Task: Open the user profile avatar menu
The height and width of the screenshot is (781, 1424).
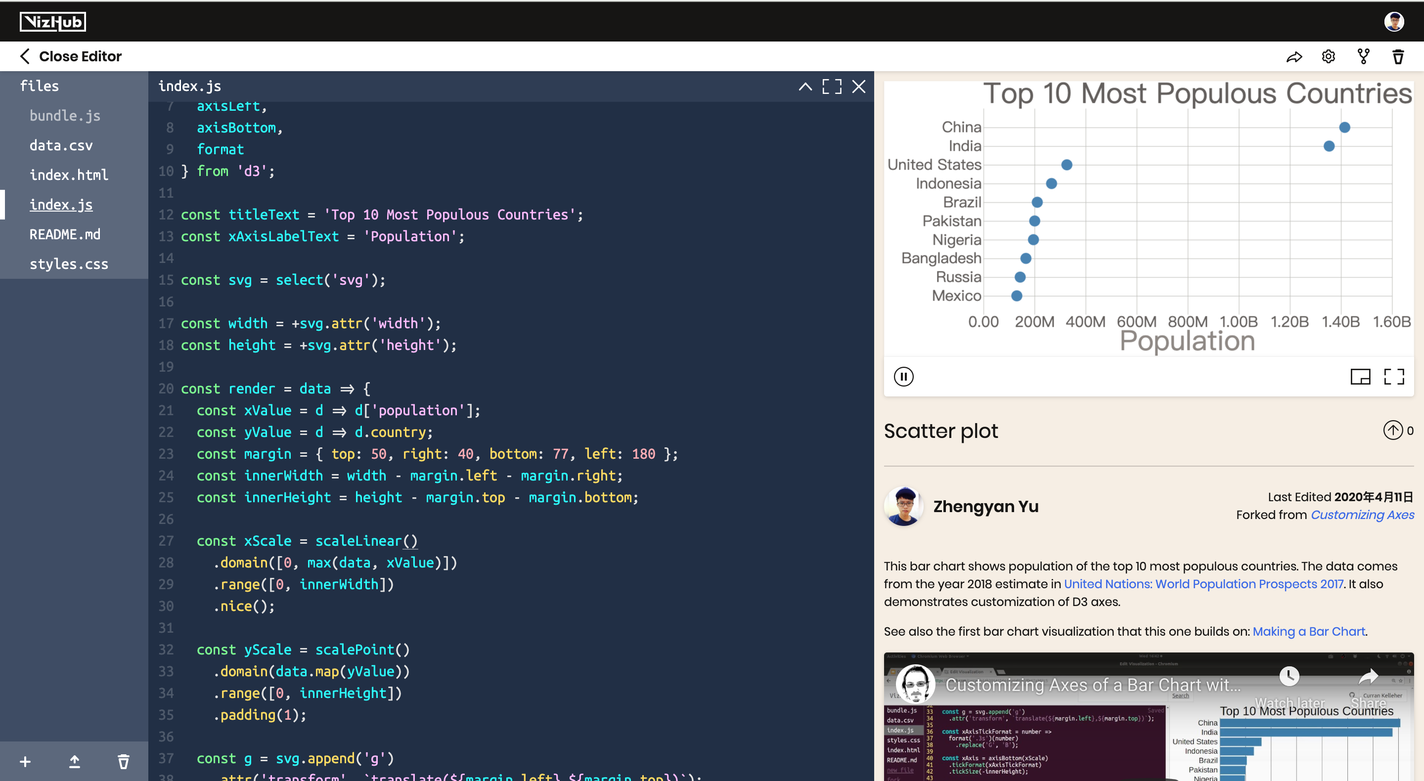Action: point(1394,22)
